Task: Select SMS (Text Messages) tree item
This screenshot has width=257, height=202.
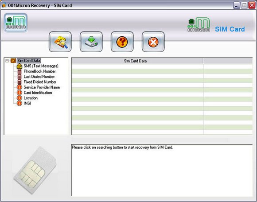Action: 41,66
